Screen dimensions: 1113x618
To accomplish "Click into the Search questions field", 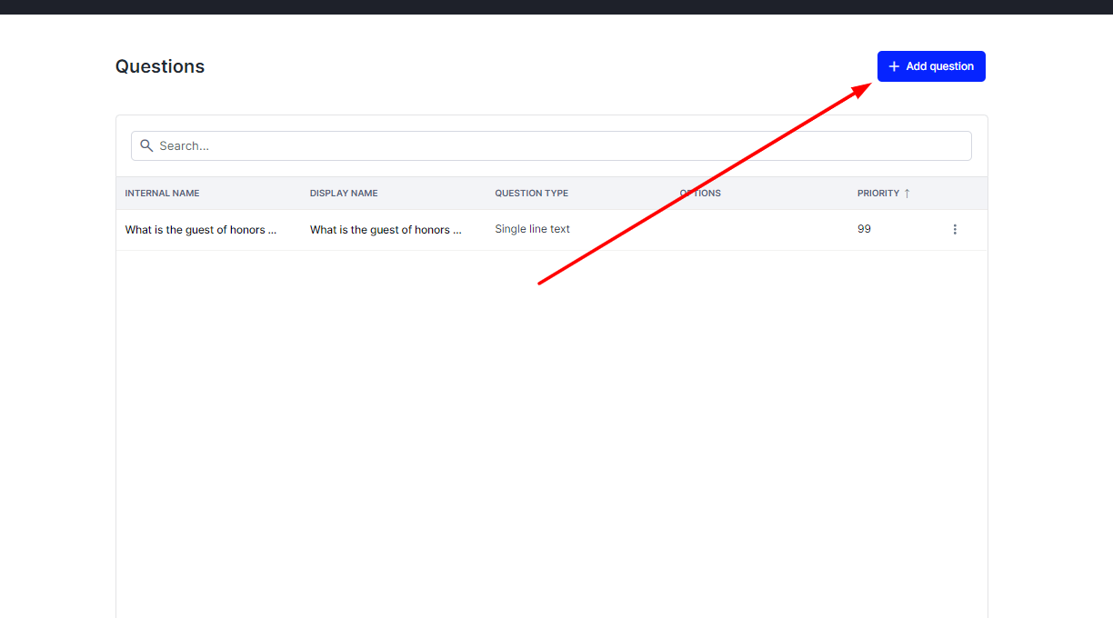I will click(551, 146).
